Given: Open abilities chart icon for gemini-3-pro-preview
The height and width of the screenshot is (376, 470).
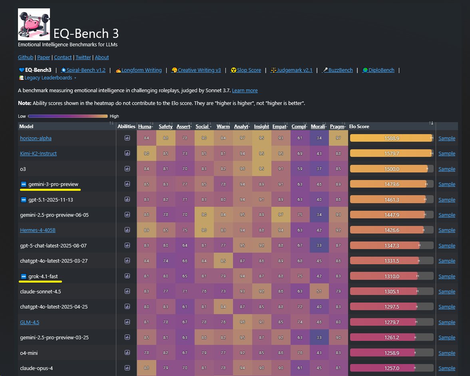Looking at the screenshot, I should click(127, 184).
